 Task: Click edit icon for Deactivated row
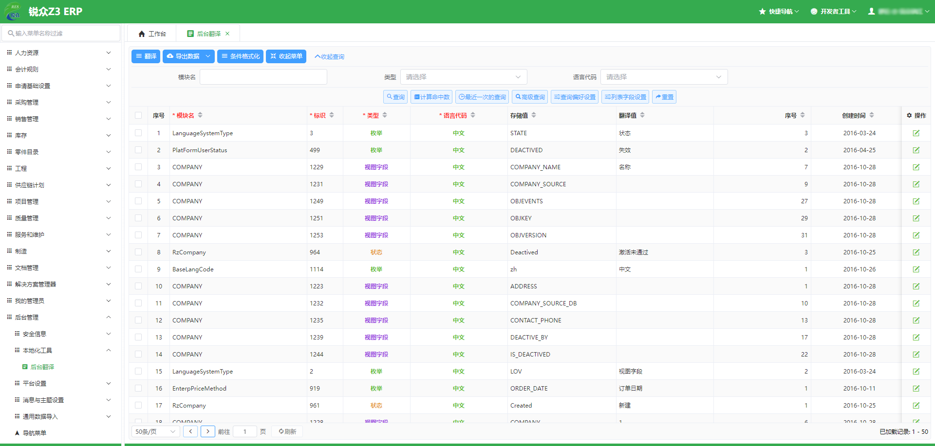pyautogui.click(x=916, y=252)
